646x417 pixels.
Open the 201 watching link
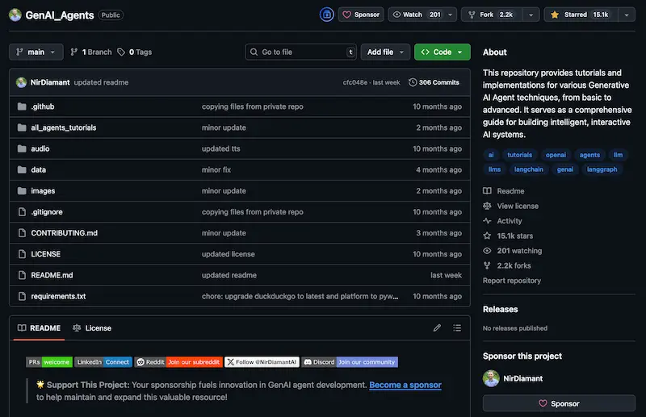tap(513, 251)
